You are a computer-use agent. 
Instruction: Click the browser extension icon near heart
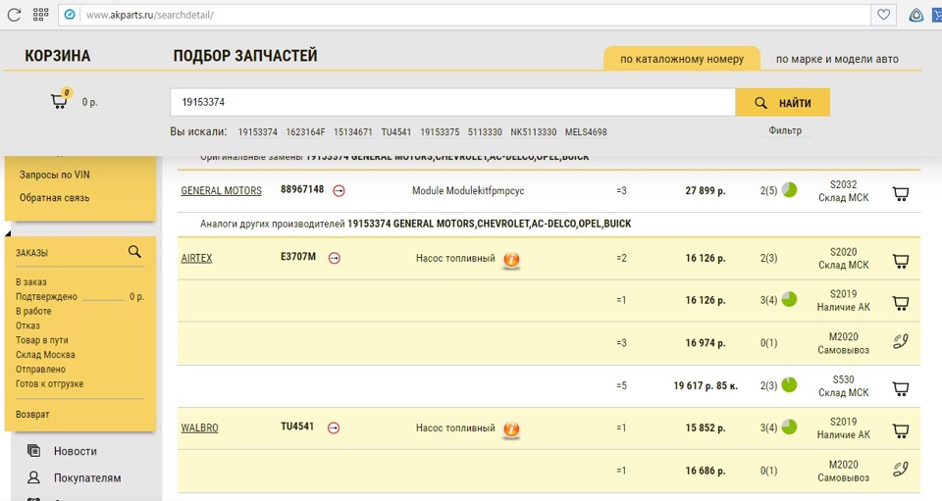tap(916, 15)
